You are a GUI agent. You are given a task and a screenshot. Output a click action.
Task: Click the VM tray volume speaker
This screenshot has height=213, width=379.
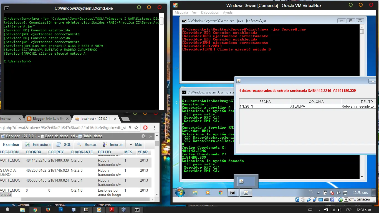point(338,192)
